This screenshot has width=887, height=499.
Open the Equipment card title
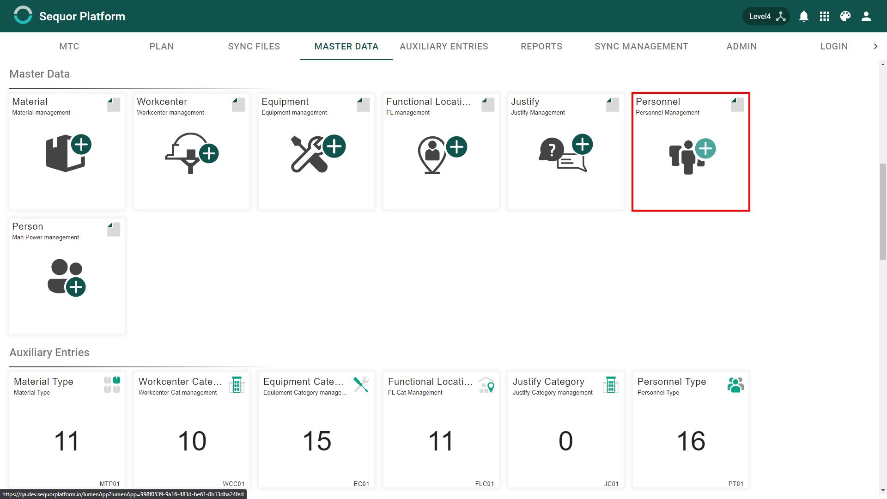[x=285, y=102]
